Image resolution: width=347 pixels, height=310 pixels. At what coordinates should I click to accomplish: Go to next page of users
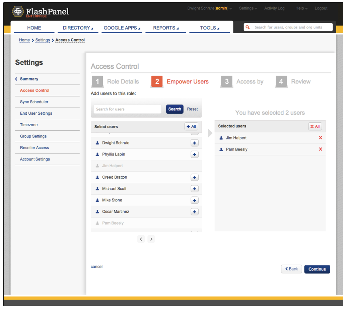pyautogui.click(x=151, y=239)
